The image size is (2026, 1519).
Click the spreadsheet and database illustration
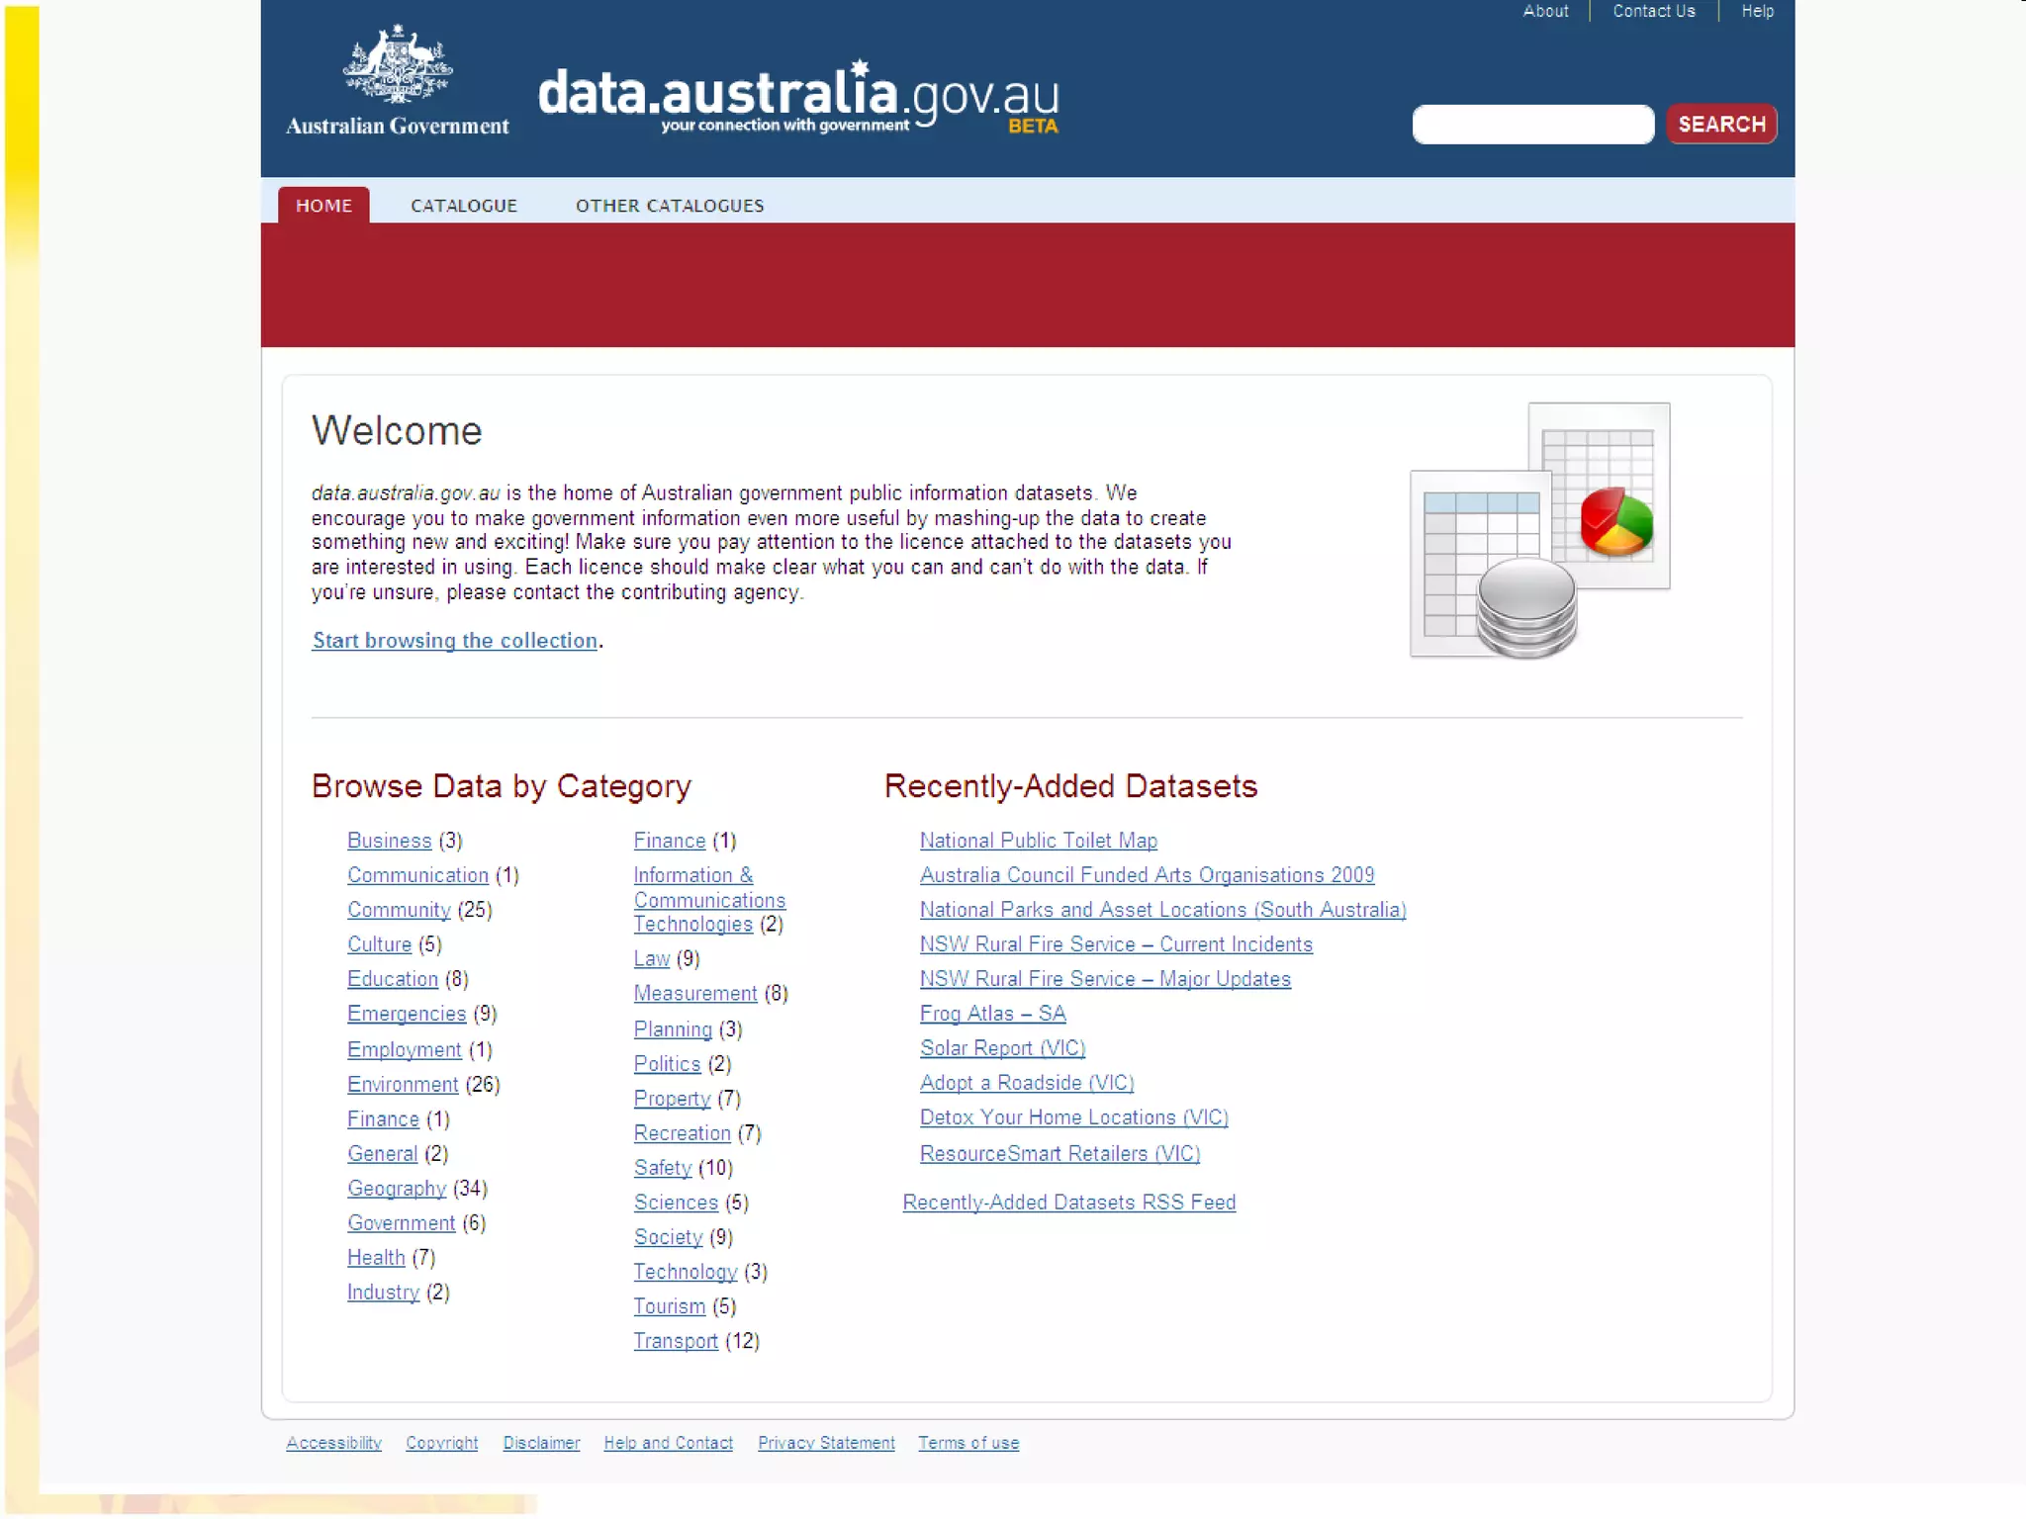click(1539, 531)
